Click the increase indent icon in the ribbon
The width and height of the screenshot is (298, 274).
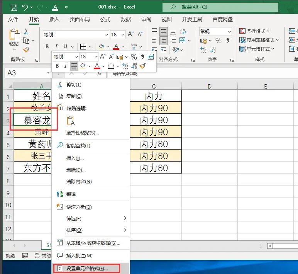pyautogui.click(x=163, y=50)
